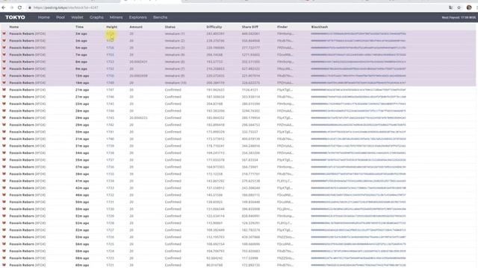Click the Finder column header

(282, 27)
